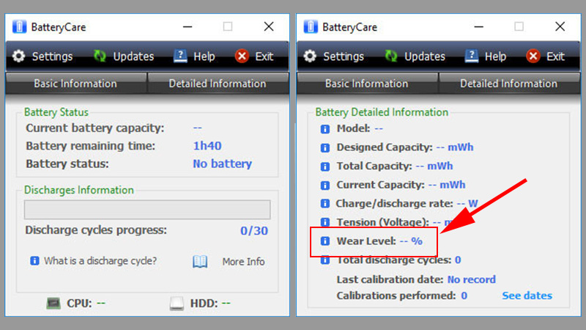This screenshot has height=330, width=586.
Task: Click Last calibration date label
Action: point(390,279)
